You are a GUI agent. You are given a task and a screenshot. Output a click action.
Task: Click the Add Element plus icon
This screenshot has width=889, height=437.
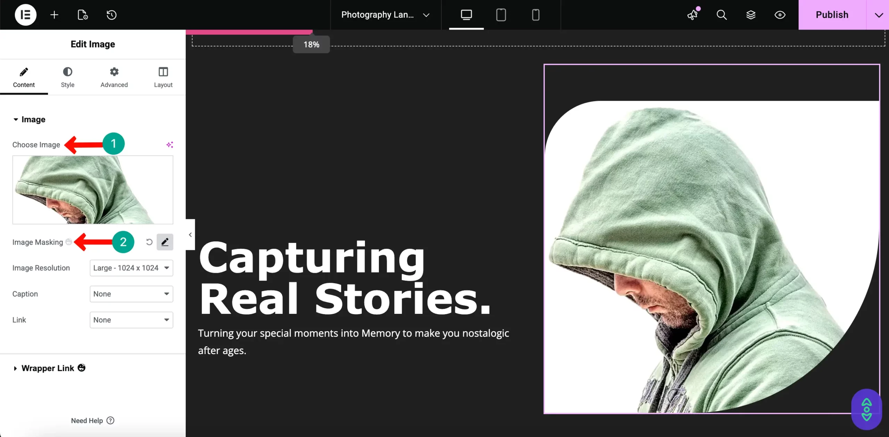[54, 15]
